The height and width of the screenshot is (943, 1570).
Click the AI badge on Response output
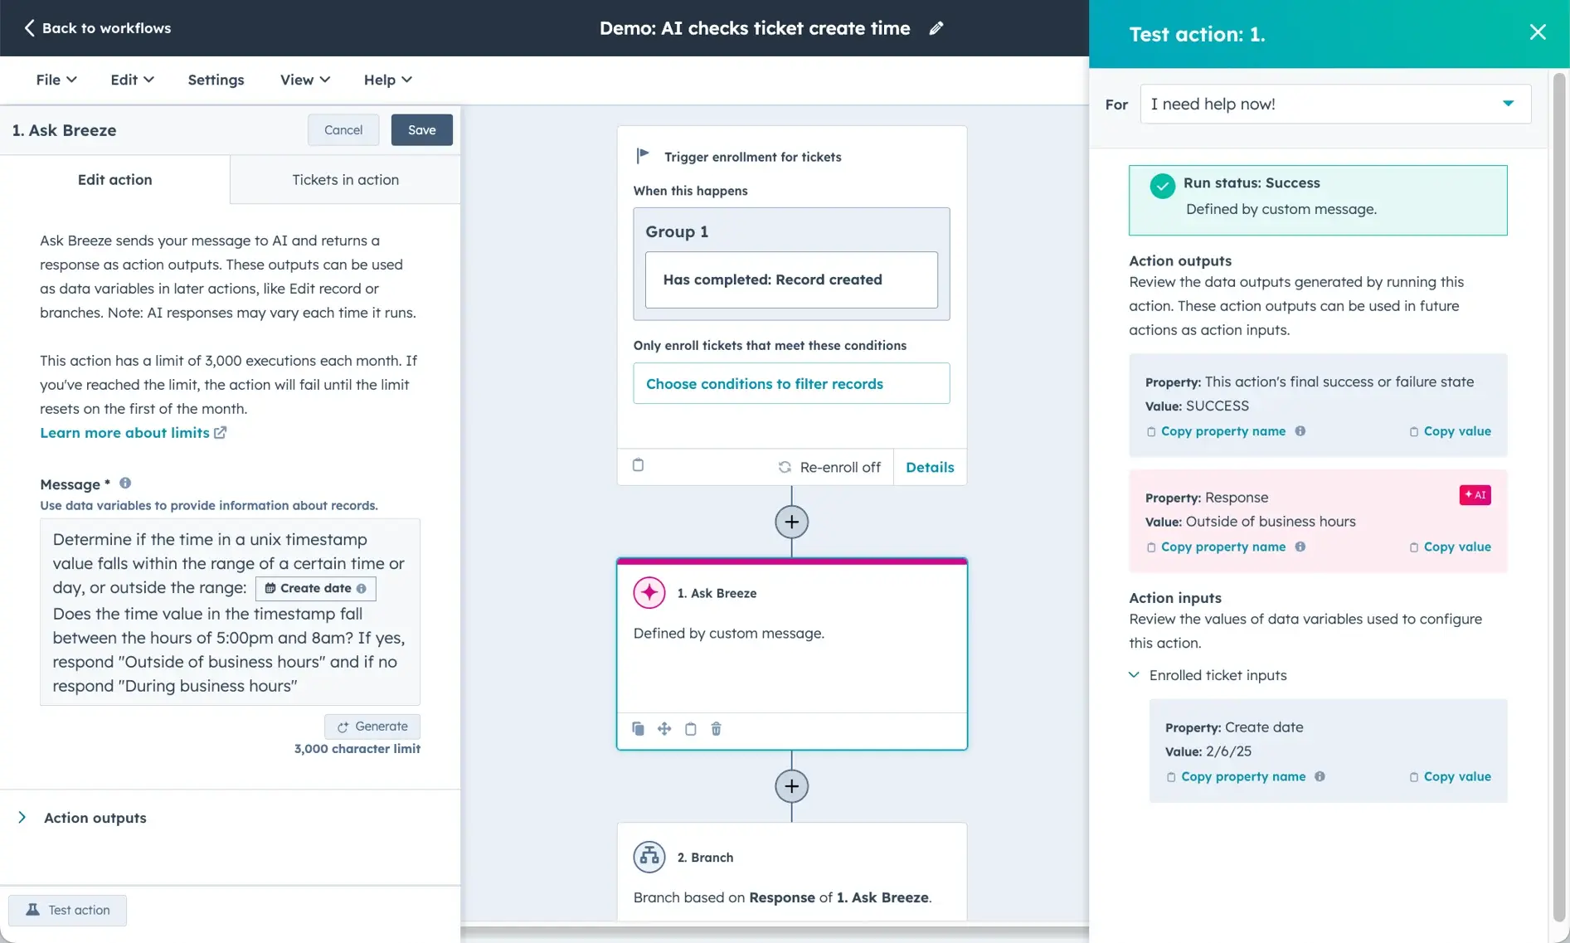pyautogui.click(x=1475, y=495)
